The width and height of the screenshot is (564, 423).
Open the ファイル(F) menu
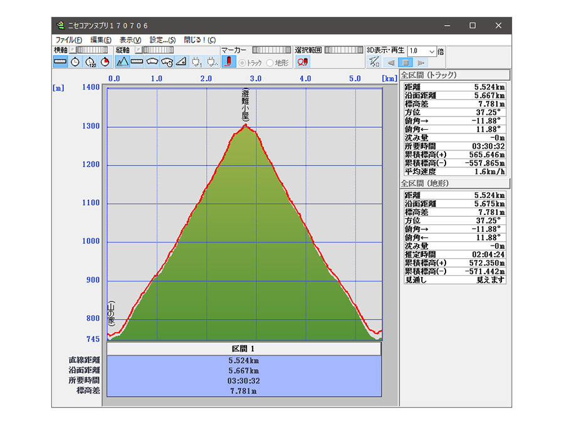(68, 39)
